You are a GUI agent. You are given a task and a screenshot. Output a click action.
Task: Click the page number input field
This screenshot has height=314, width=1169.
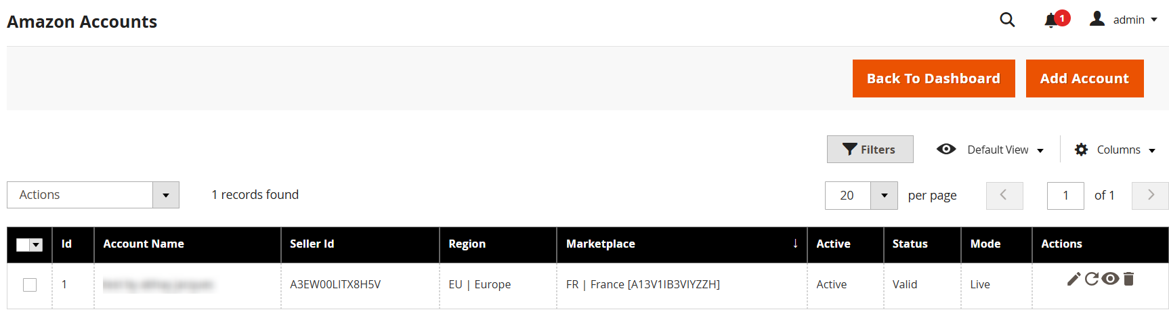(x=1065, y=196)
